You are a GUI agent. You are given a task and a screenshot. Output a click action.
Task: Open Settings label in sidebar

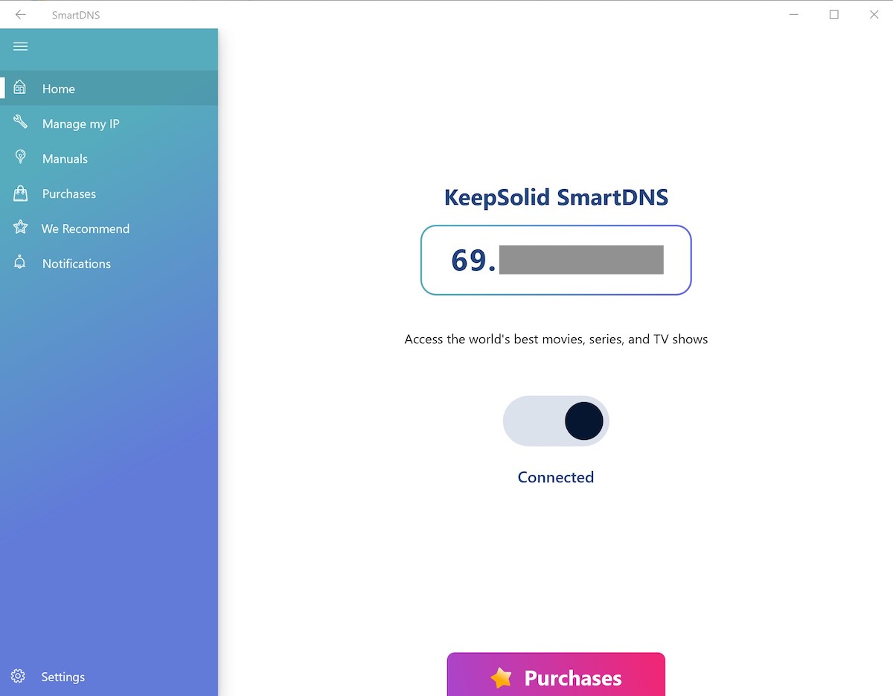pos(63,677)
